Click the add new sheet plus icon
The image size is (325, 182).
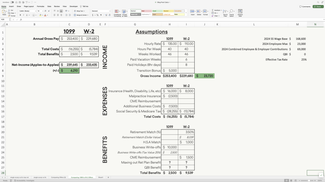tap(108, 178)
